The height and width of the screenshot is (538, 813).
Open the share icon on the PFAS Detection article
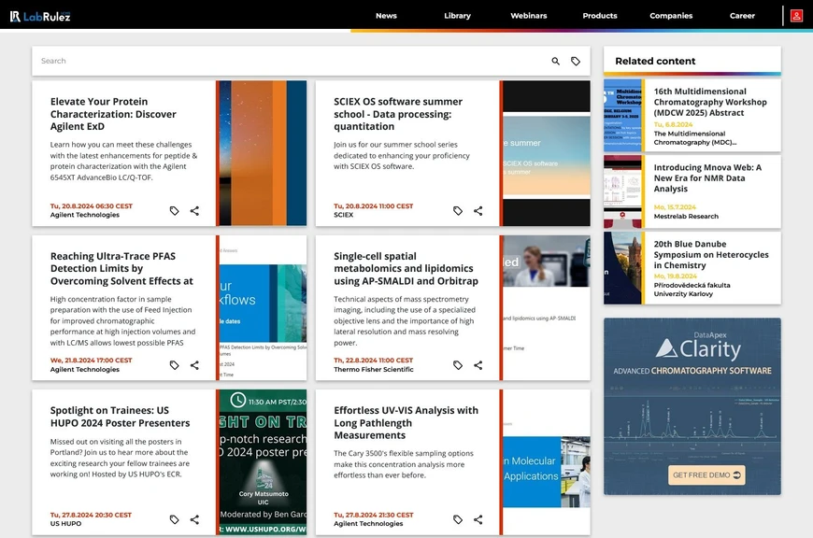[194, 365]
